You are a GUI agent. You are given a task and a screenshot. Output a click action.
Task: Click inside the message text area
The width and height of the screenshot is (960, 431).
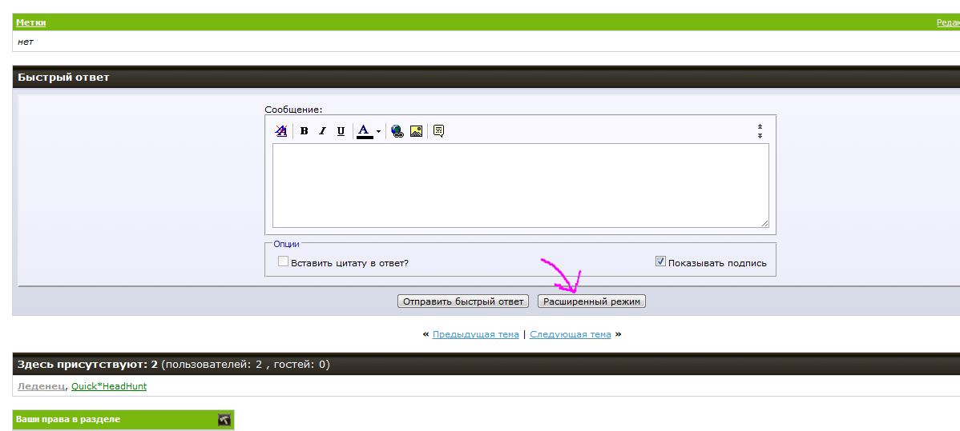(520, 186)
